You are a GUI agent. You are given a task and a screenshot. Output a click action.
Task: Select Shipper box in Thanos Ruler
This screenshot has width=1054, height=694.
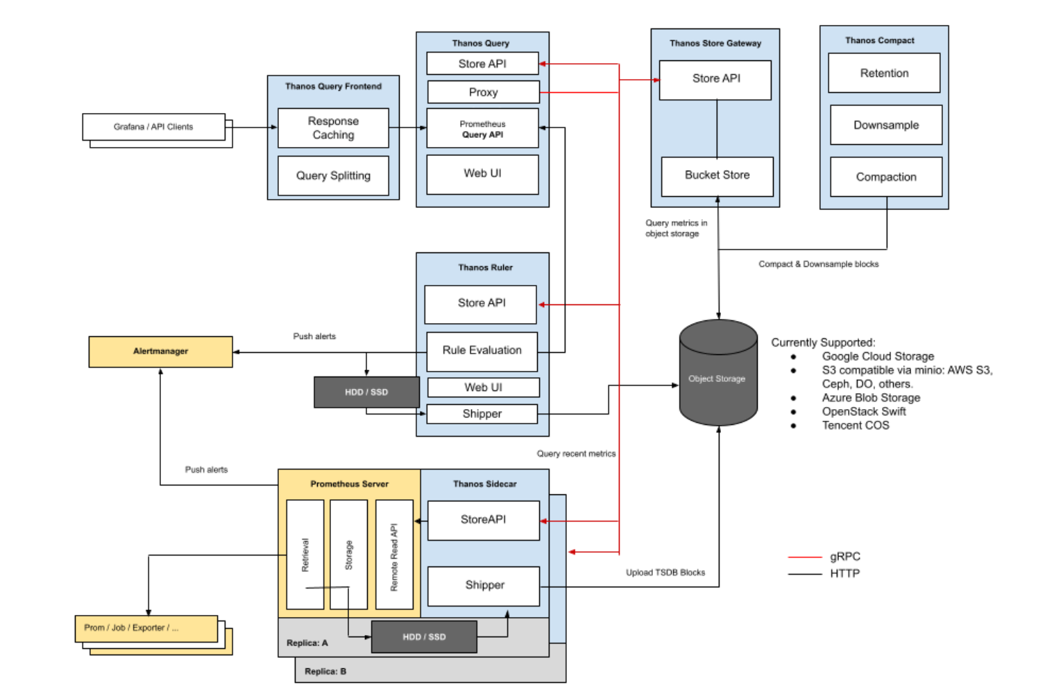[x=482, y=414]
